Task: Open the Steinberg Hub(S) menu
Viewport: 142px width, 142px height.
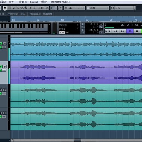Action: point(60,2)
